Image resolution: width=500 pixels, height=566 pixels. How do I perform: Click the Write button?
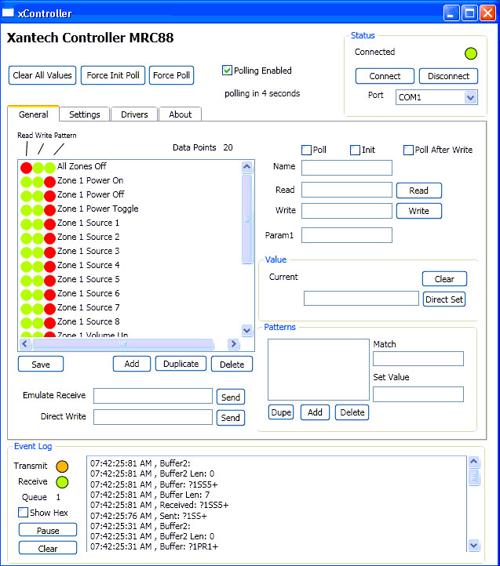(418, 211)
